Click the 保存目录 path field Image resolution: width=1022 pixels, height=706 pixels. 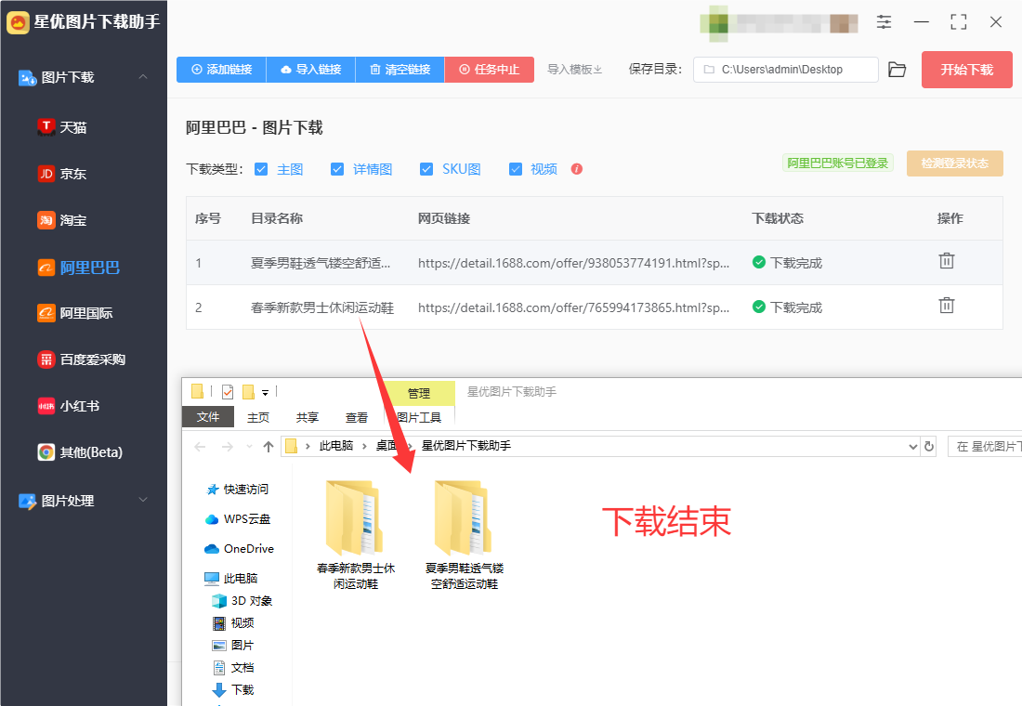(785, 70)
